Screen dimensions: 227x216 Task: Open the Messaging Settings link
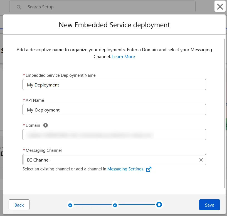pyautogui.click(x=125, y=169)
